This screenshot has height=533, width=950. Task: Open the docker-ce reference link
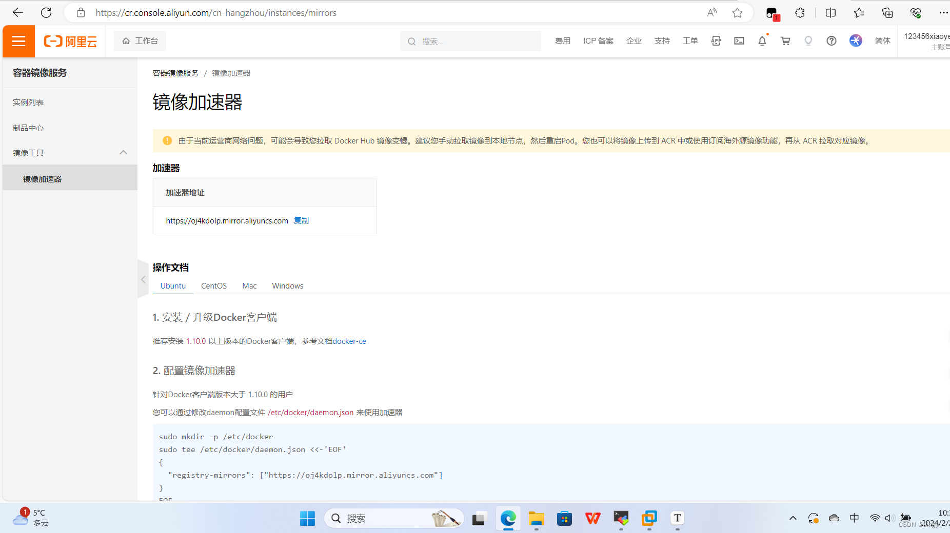(x=349, y=341)
